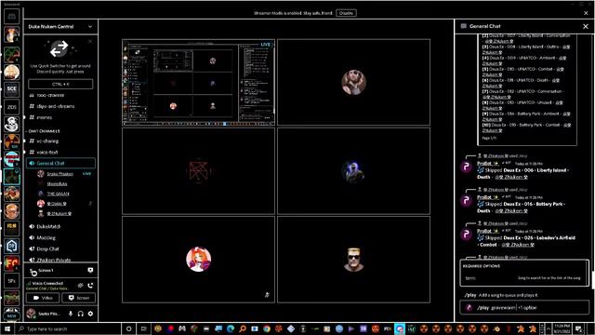Viewport: 595px width, 335px height.
Task: Open the SCE server icon
Action: 12,89
